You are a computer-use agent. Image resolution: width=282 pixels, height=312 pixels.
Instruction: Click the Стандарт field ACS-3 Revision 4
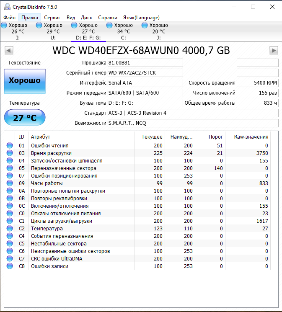coord(193,113)
